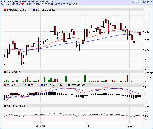
Task: Click the 'Jul' date axis label
Action: coord(87,126)
